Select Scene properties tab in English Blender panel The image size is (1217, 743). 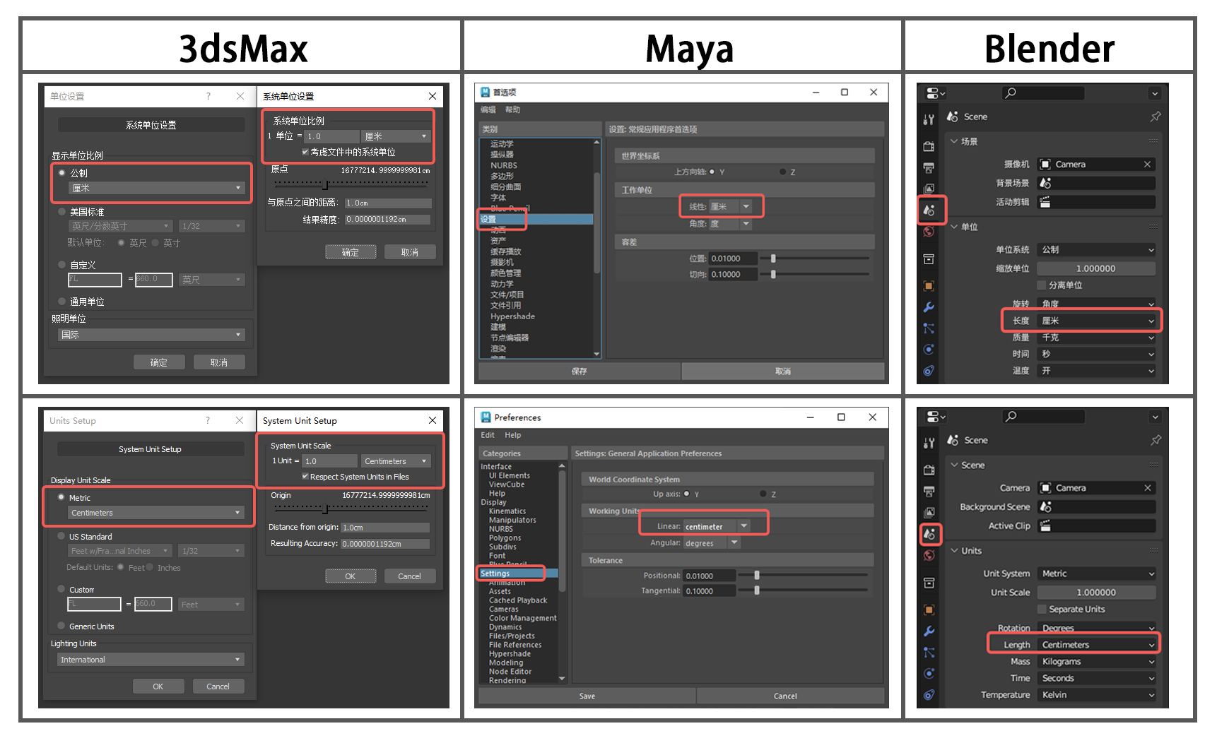coord(929,534)
